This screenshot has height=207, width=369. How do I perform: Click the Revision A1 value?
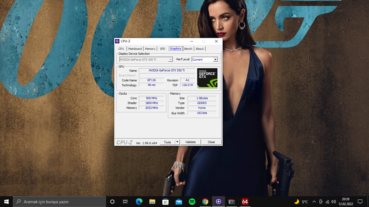tap(187, 80)
